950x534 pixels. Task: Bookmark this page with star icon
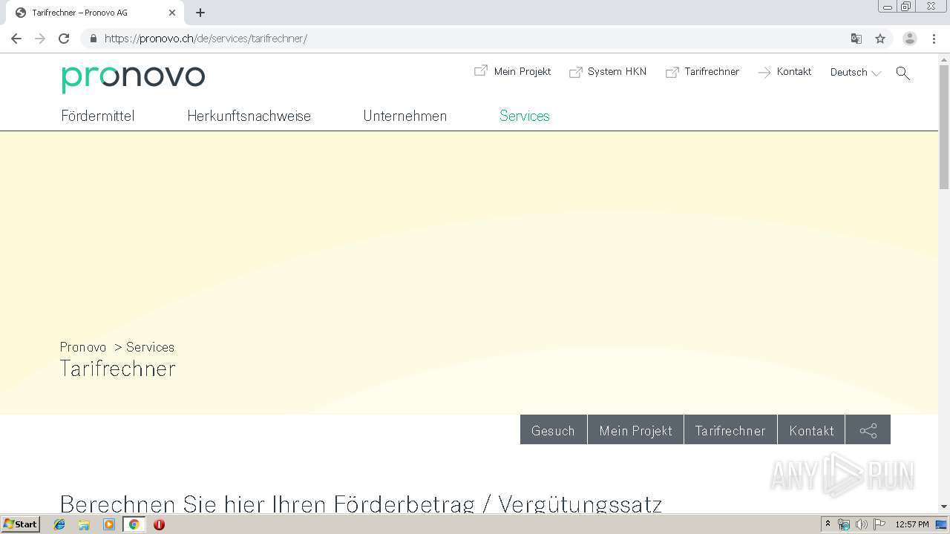click(880, 39)
